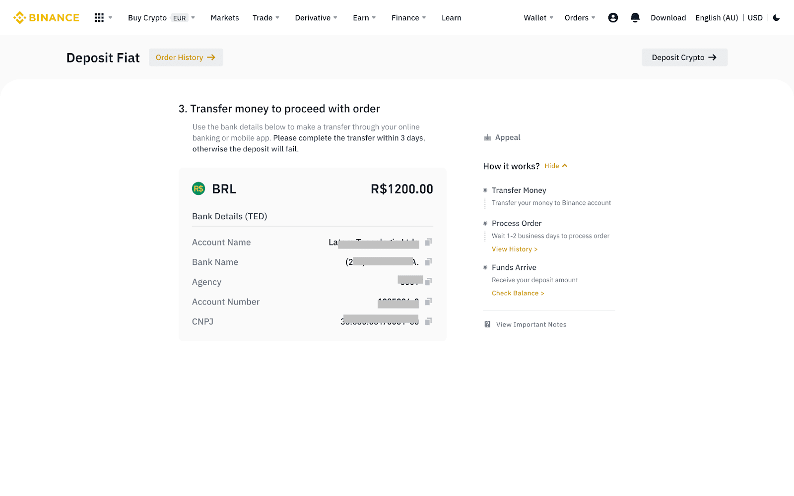The width and height of the screenshot is (794, 496).
Task: Expand the Buy Crypto EUR dropdown
Action: [161, 18]
